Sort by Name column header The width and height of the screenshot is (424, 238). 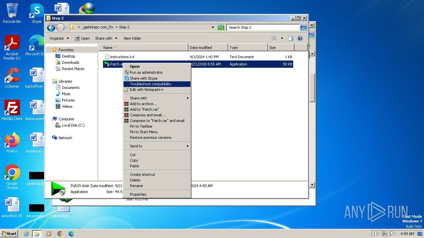[x=143, y=48]
